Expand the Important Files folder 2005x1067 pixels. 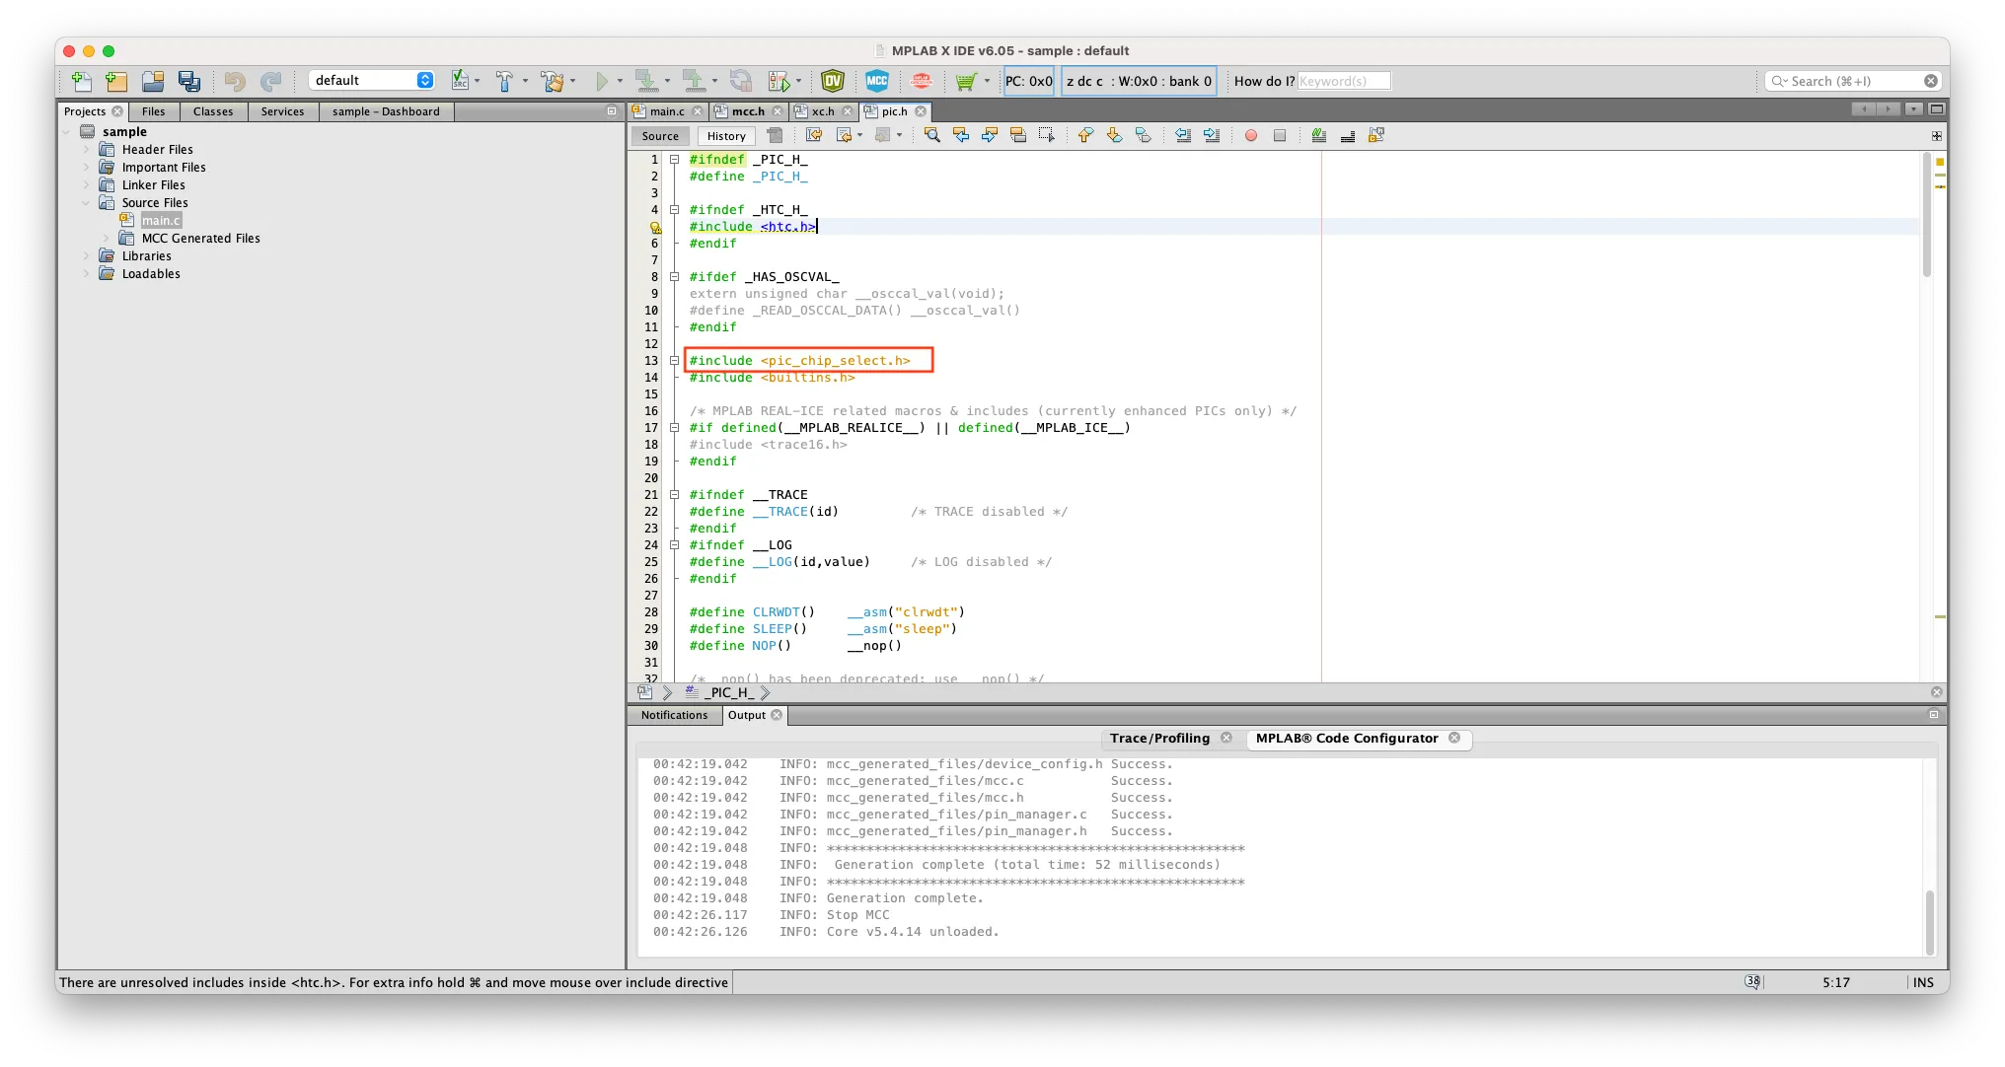[x=86, y=168]
